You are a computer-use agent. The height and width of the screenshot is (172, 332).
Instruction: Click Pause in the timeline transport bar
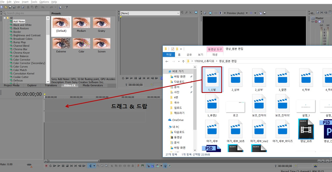(63, 166)
